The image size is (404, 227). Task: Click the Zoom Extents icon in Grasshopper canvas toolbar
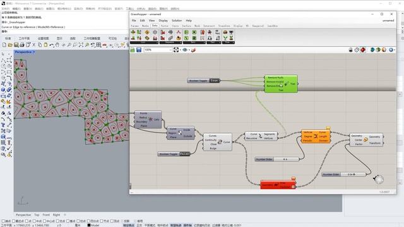[x=176, y=50]
